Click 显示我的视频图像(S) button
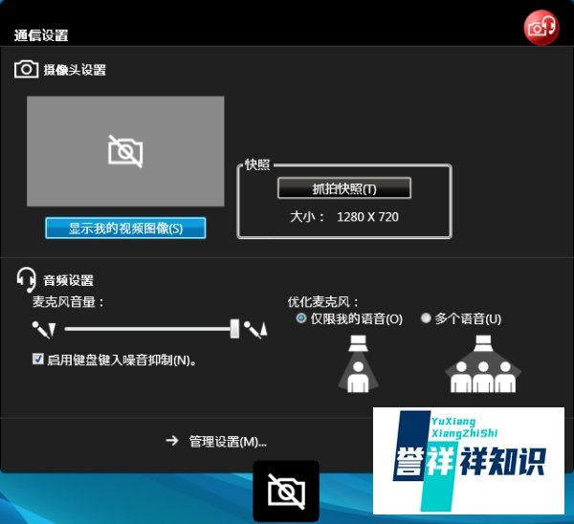 pyautogui.click(x=125, y=228)
